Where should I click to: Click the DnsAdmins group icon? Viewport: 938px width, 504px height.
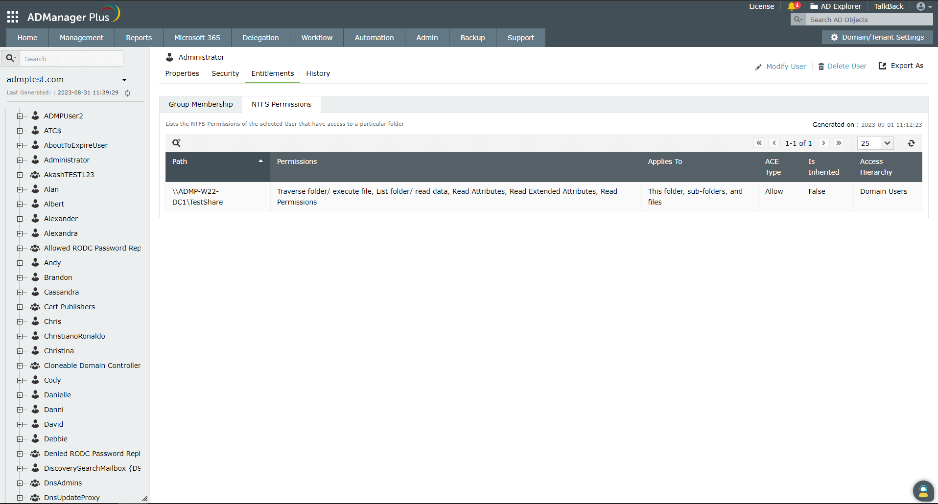pyautogui.click(x=35, y=482)
